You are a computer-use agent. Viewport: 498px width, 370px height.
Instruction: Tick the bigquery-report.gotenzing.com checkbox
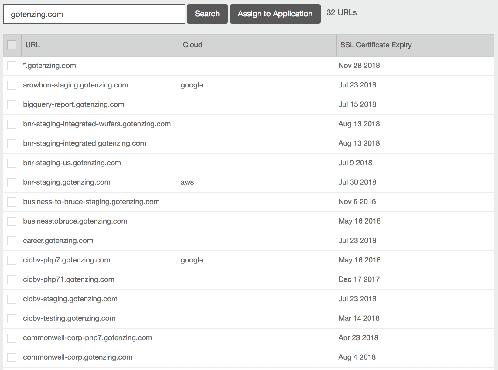coord(12,104)
